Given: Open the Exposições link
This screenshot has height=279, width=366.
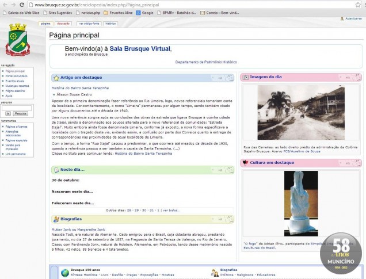Looking at the screenshot, I should (x=149, y=275).
